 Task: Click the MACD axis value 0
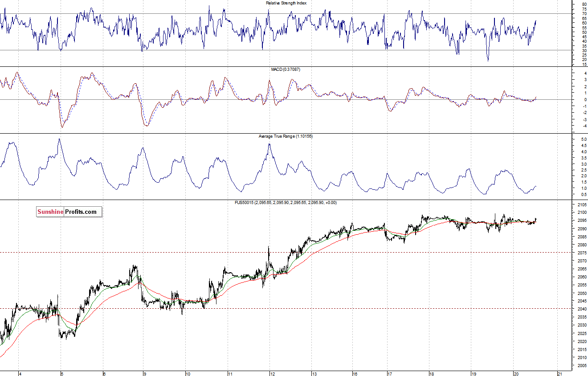coord(584,100)
